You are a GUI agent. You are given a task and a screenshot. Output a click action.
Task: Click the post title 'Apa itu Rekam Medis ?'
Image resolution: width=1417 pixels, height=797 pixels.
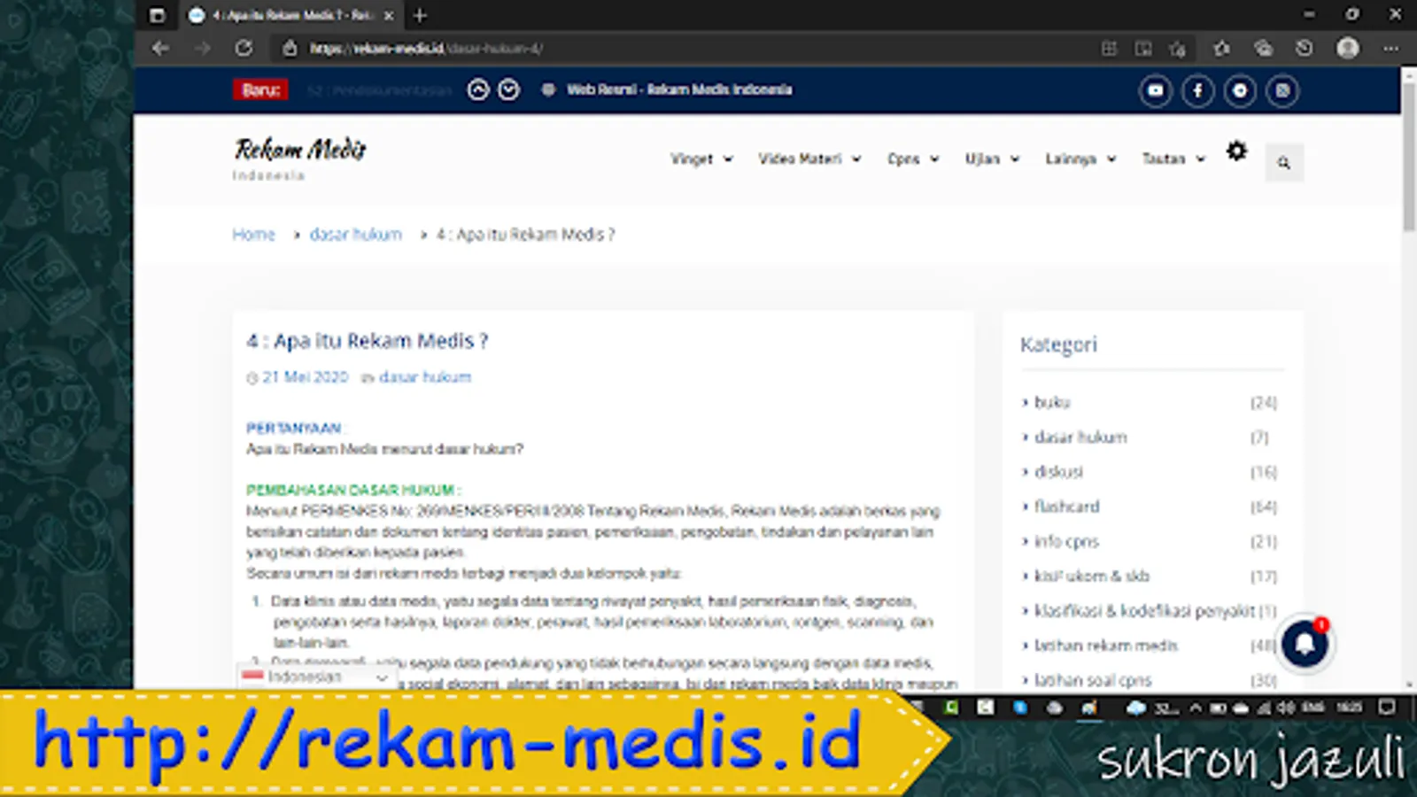367,341
